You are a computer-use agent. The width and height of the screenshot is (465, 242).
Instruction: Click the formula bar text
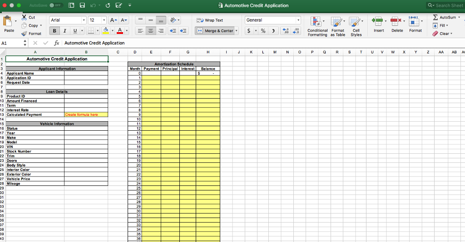(94, 43)
